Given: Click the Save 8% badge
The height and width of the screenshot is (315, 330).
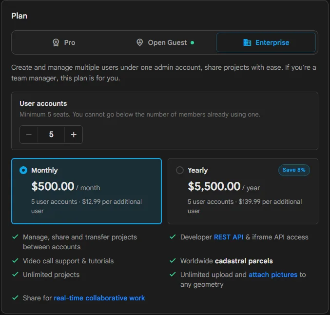Looking at the screenshot, I should coord(294,170).
